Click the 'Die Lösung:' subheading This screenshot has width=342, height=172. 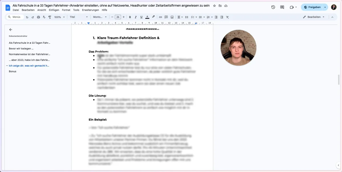point(97,96)
